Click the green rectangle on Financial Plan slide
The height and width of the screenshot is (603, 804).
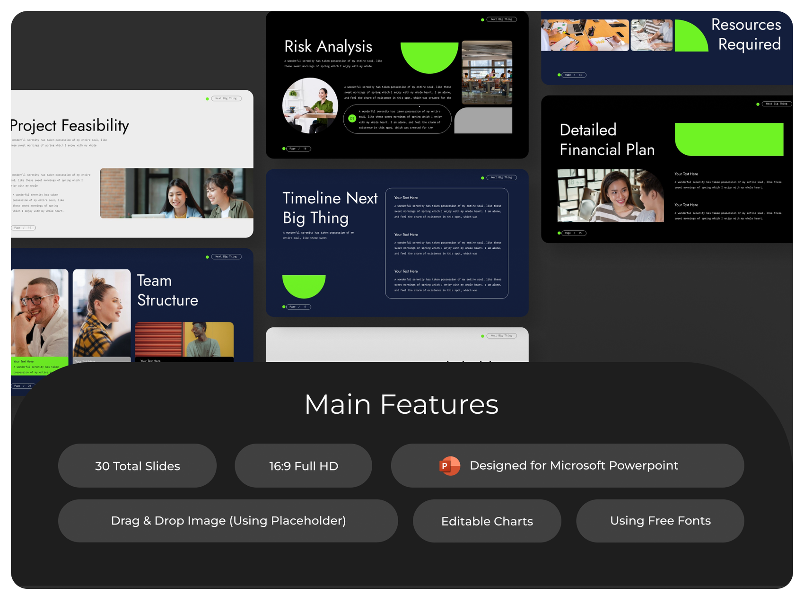pos(729,139)
